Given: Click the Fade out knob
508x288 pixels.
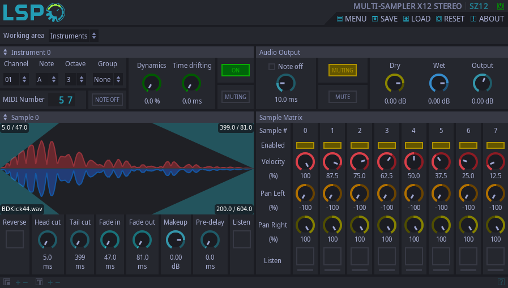Looking at the screenshot, I should pyautogui.click(x=142, y=240).
